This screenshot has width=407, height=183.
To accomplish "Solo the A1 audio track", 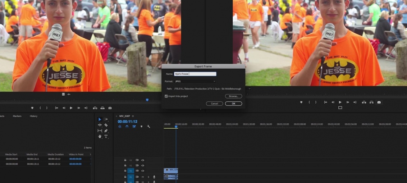I will pyautogui.click(x=148, y=177).
